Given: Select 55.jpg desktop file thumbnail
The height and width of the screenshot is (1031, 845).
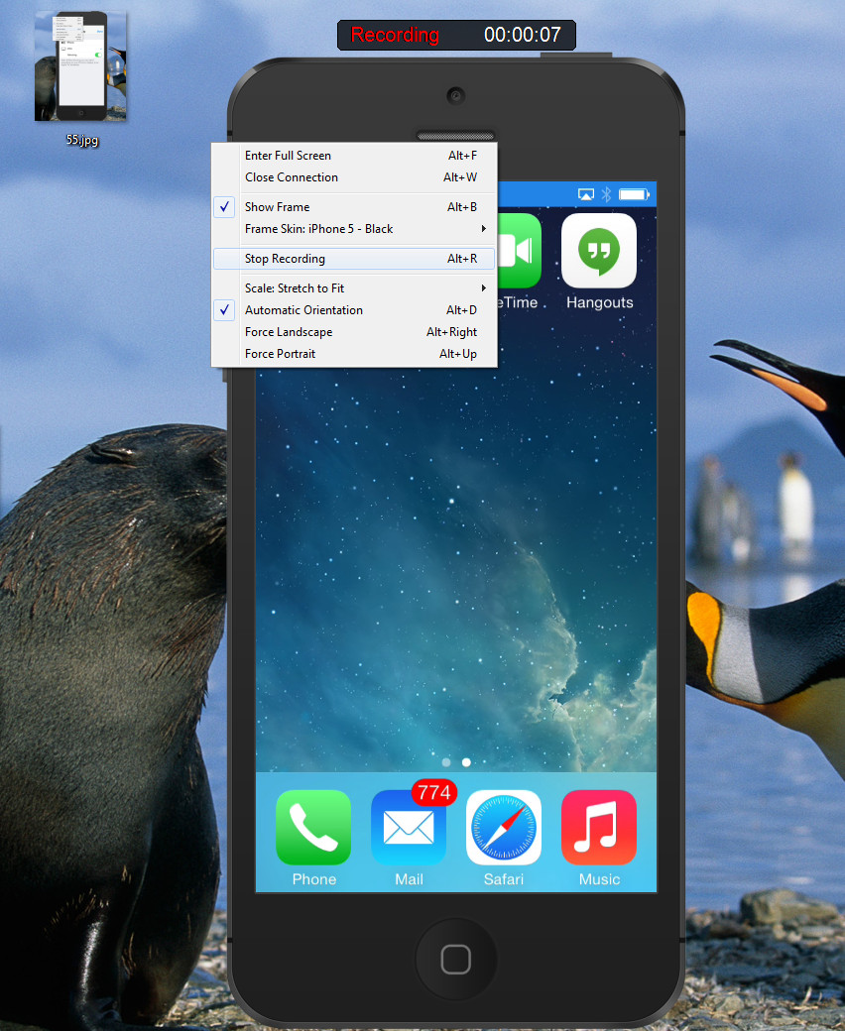Looking at the screenshot, I should (81, 66).
